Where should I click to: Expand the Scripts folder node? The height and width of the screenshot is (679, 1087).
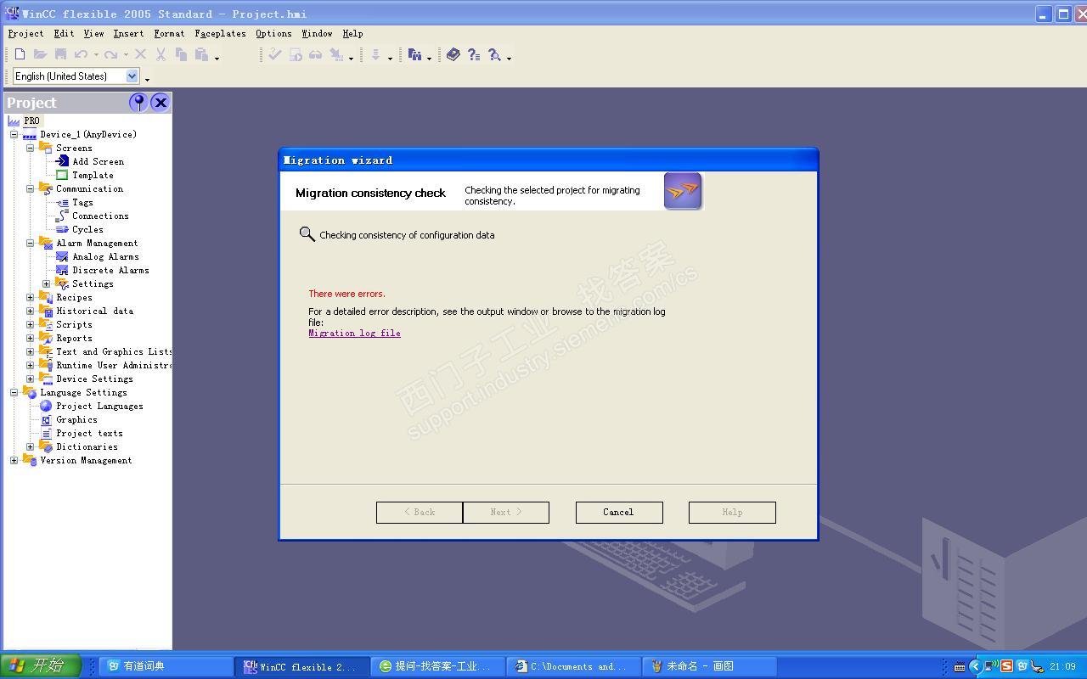coord(31,324)
